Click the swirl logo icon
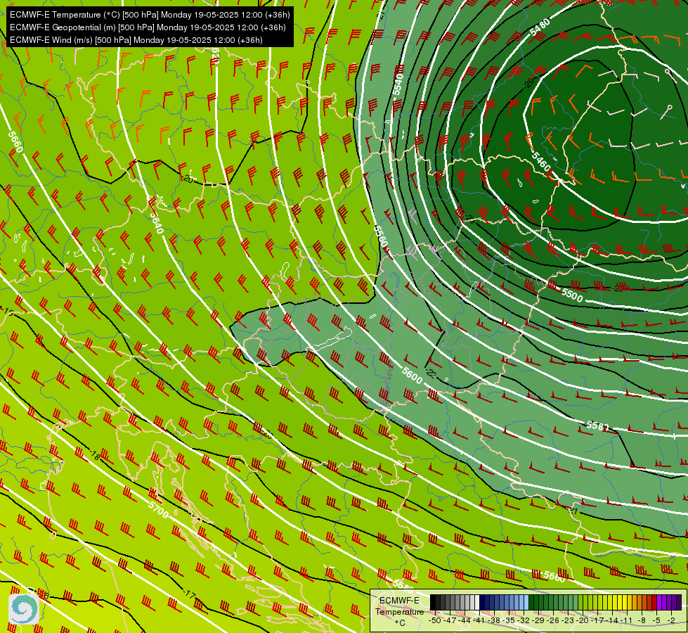Image resolution: width=688 pixels, height=633 pixels. [x=24, y=609]
